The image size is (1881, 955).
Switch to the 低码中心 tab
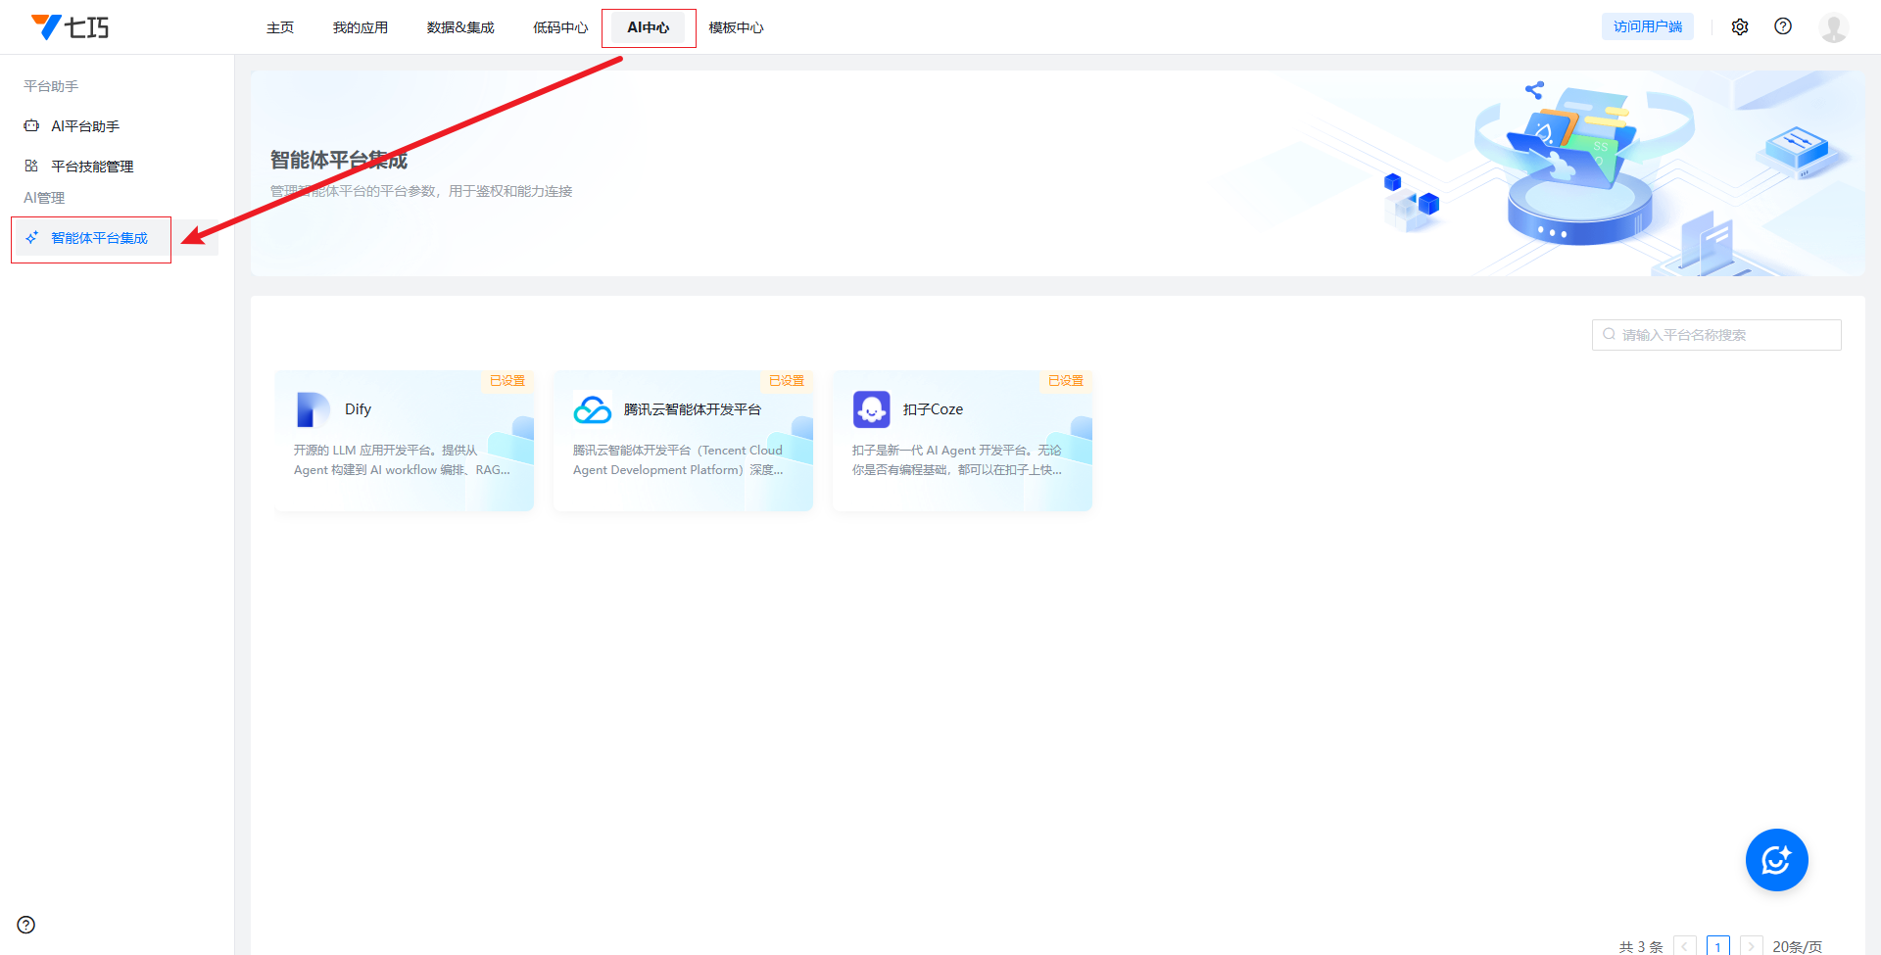[x=560, y=27]
